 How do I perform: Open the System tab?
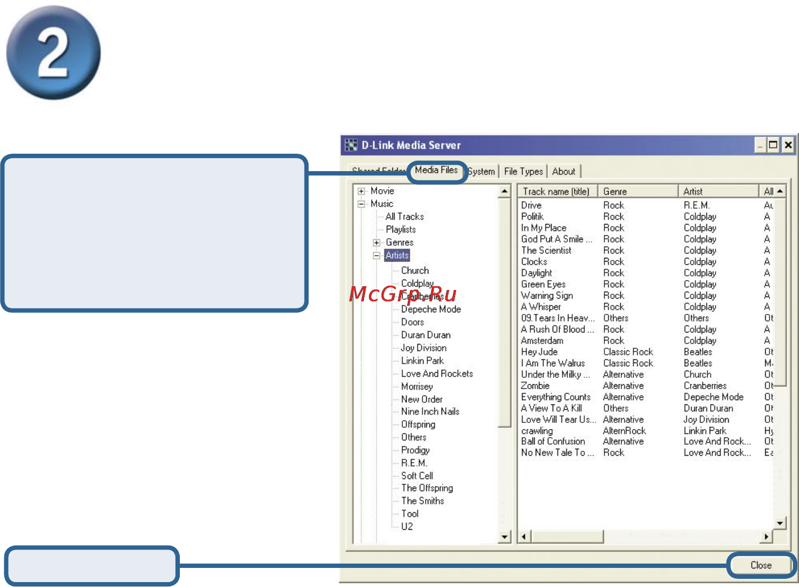click(x=482, y=171)
